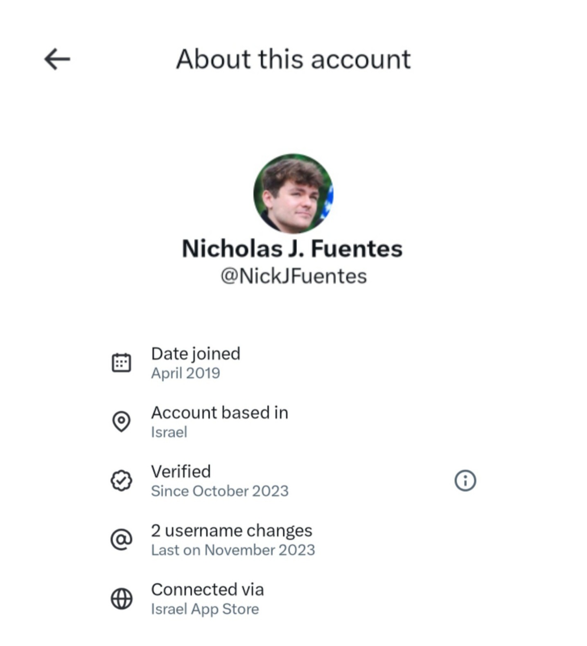Screen dimensions: 587x646
Task: Select the Date joined label
Action: 196,354
